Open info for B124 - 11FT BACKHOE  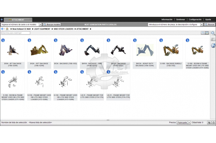[x=29, y=40]
